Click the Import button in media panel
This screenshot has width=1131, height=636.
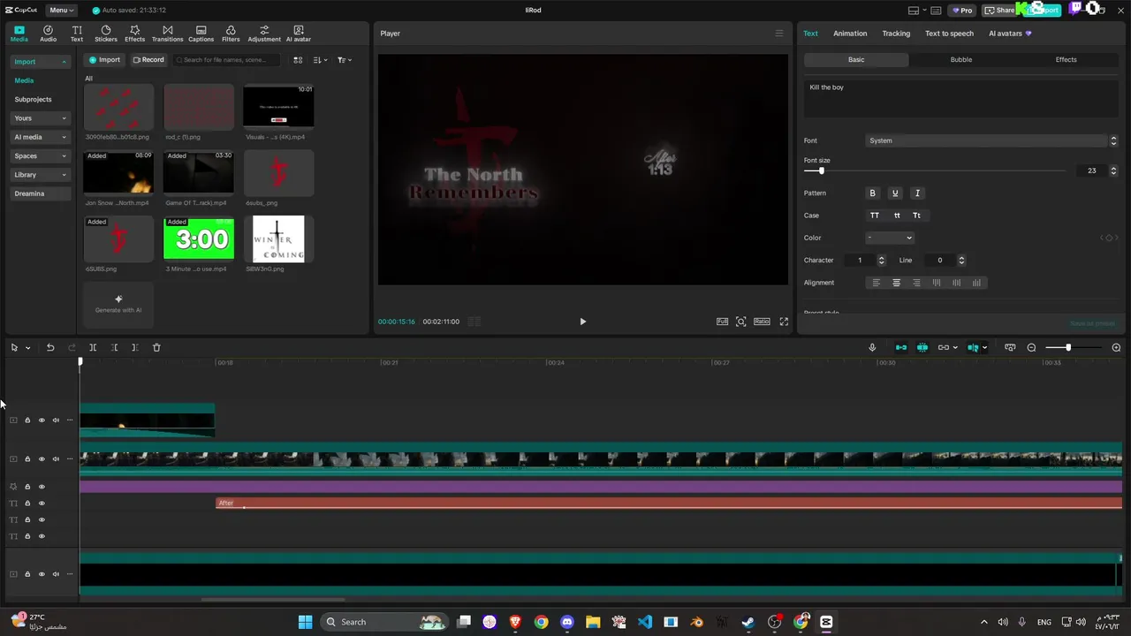104,60
